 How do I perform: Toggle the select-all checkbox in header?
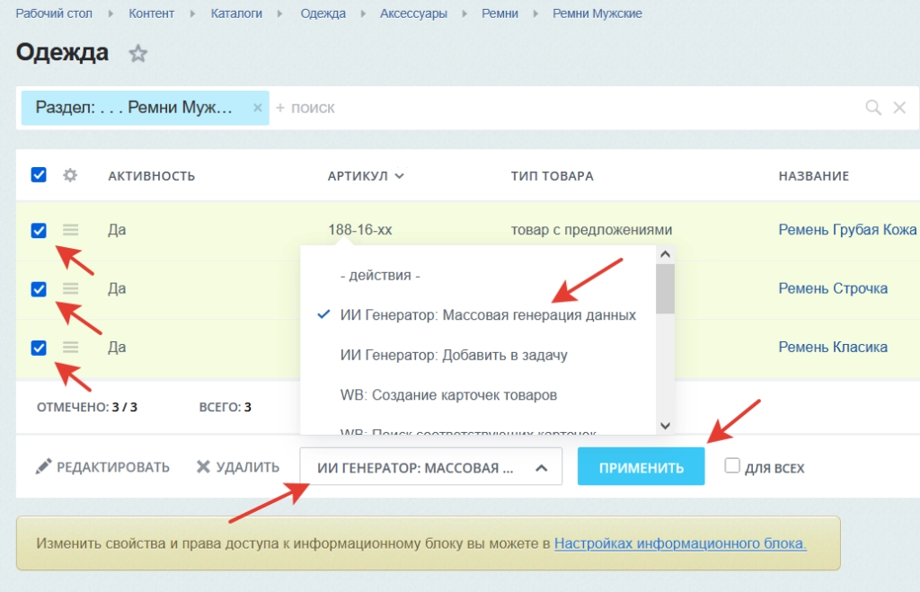[39, 175]
